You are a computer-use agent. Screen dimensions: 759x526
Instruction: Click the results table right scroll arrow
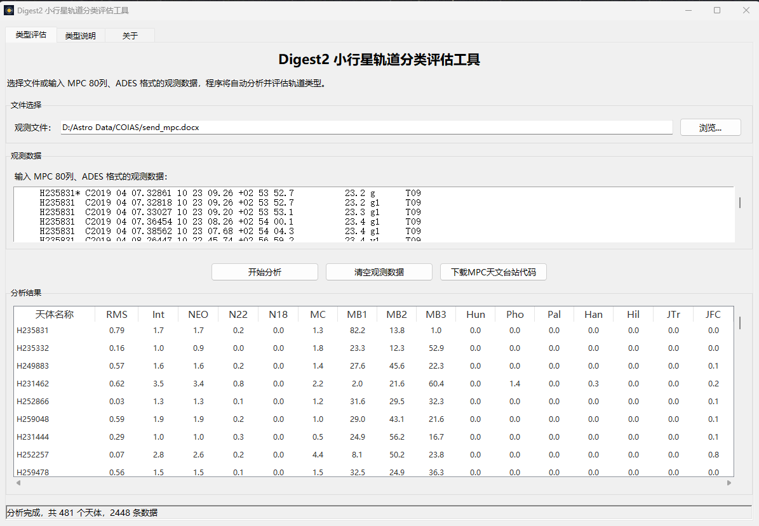point(729,482)
